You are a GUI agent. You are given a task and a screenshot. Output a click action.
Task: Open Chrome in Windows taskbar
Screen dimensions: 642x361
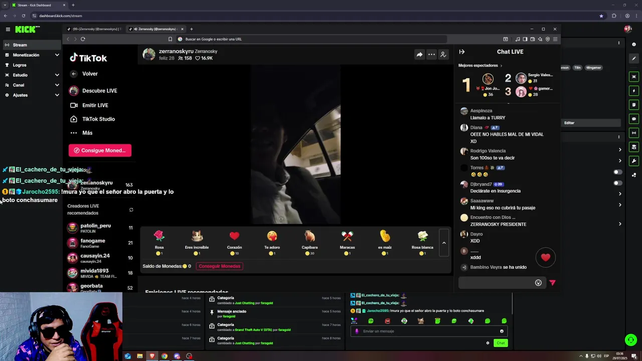(x=164, y=356)
